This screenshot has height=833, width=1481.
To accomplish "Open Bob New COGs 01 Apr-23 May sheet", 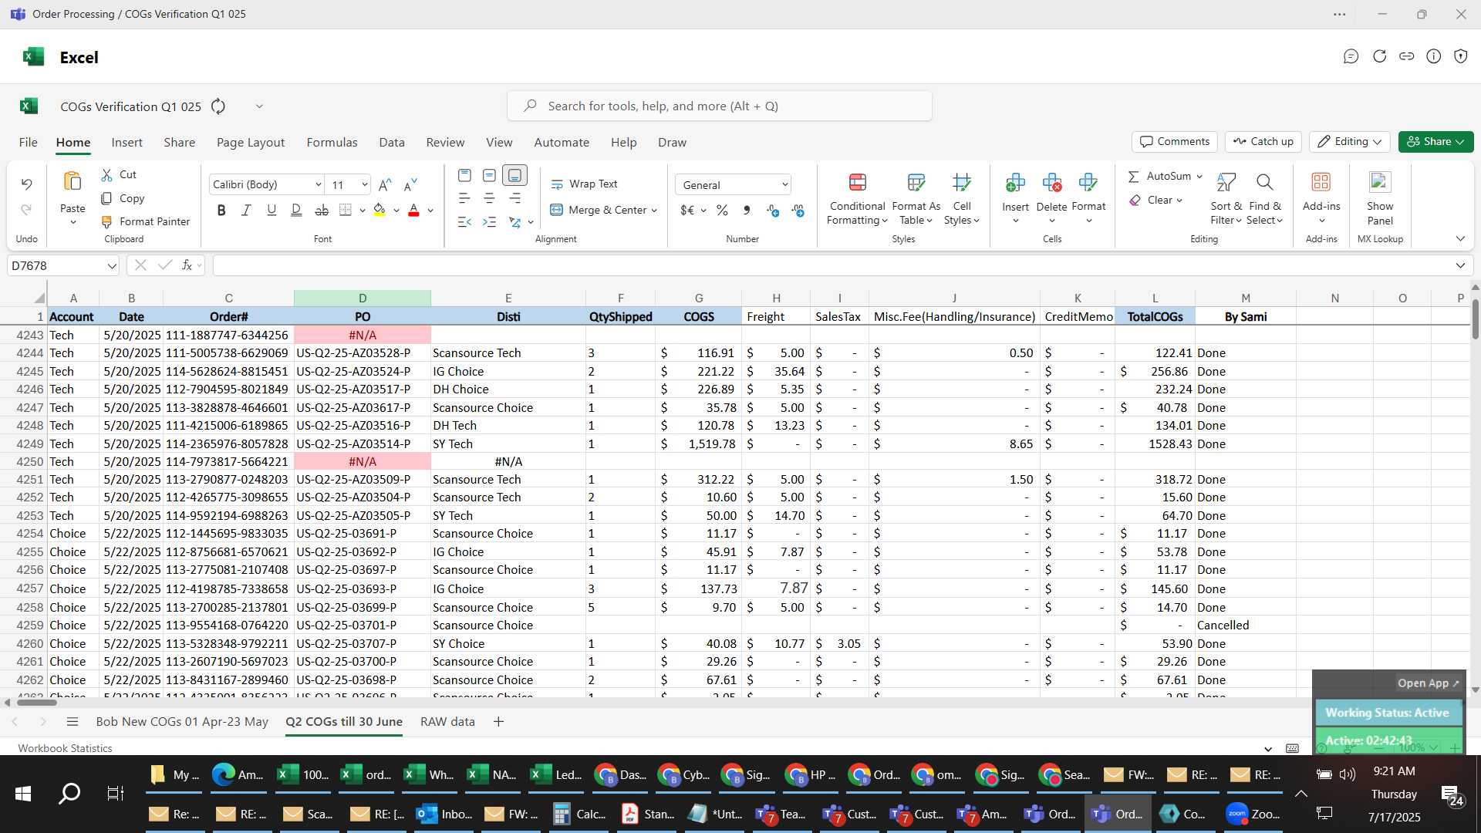I will (x=182, y=721).
